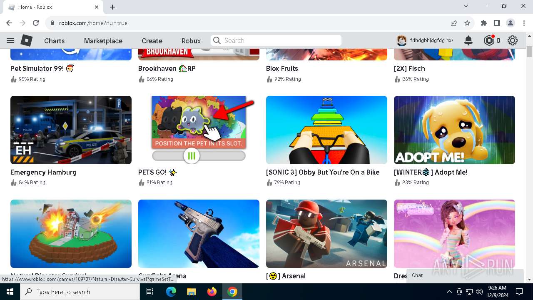Screen dimensions: 533x300
Task: Click the Roblox search field
Action: pyautogui.click(x=276, y=40)
